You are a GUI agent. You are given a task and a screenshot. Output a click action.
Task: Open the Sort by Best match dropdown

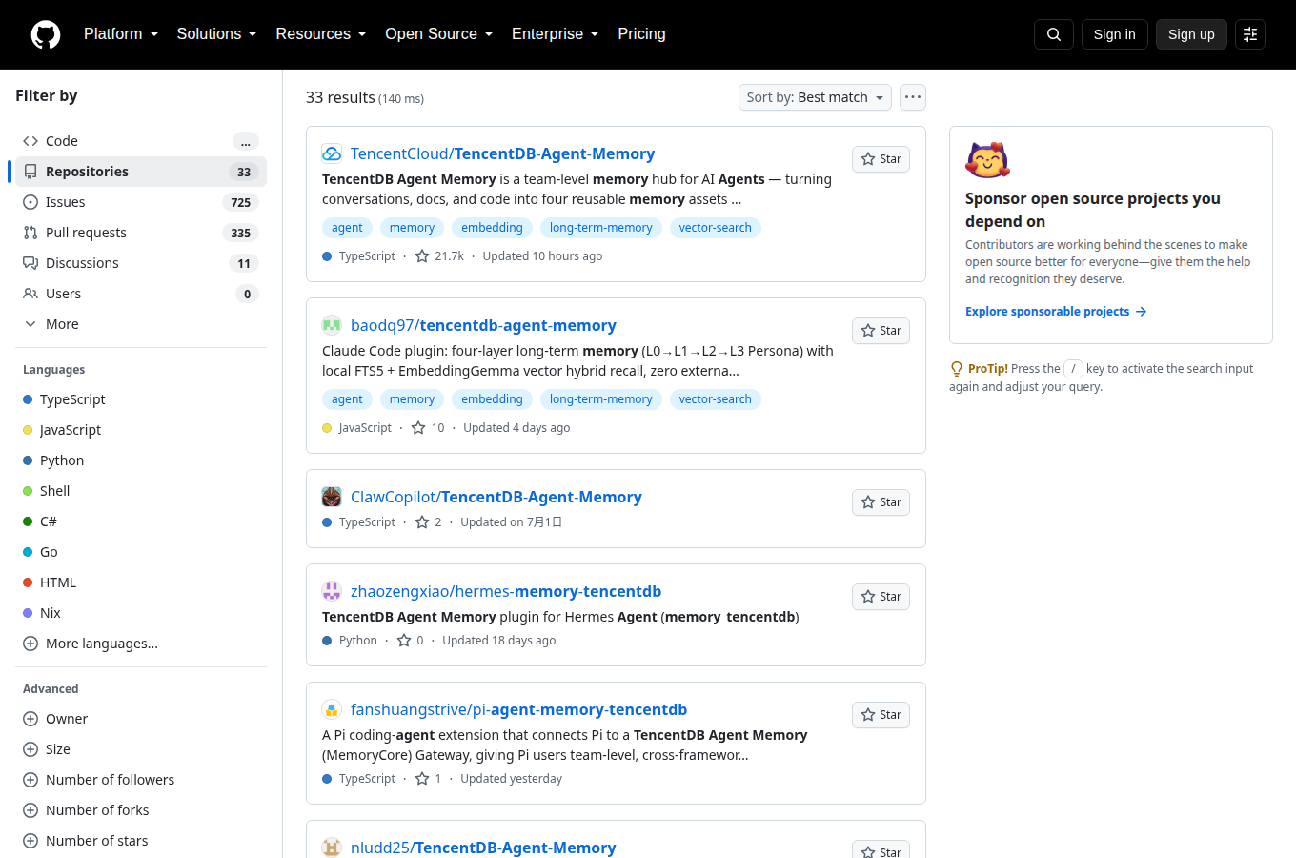pyautogui.click(x=815, y=97)
